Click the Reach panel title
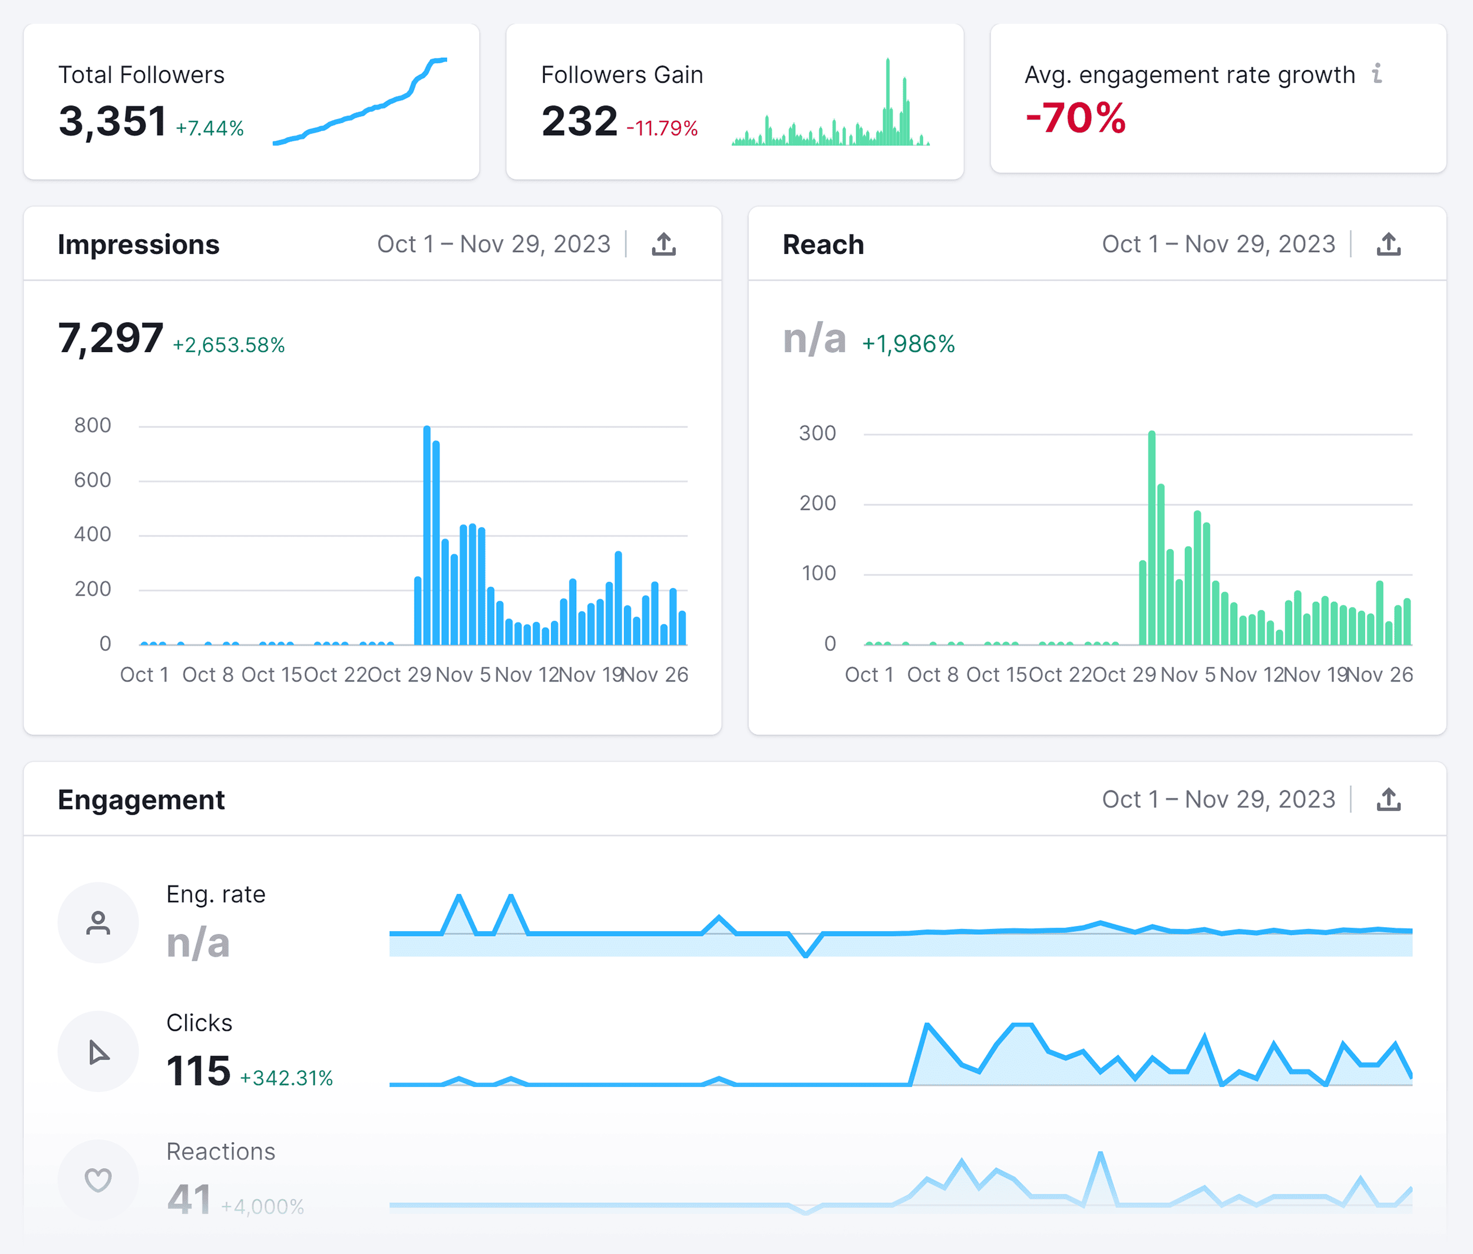The height and width of the screenshot is (1254, 1473). (823, 244)
